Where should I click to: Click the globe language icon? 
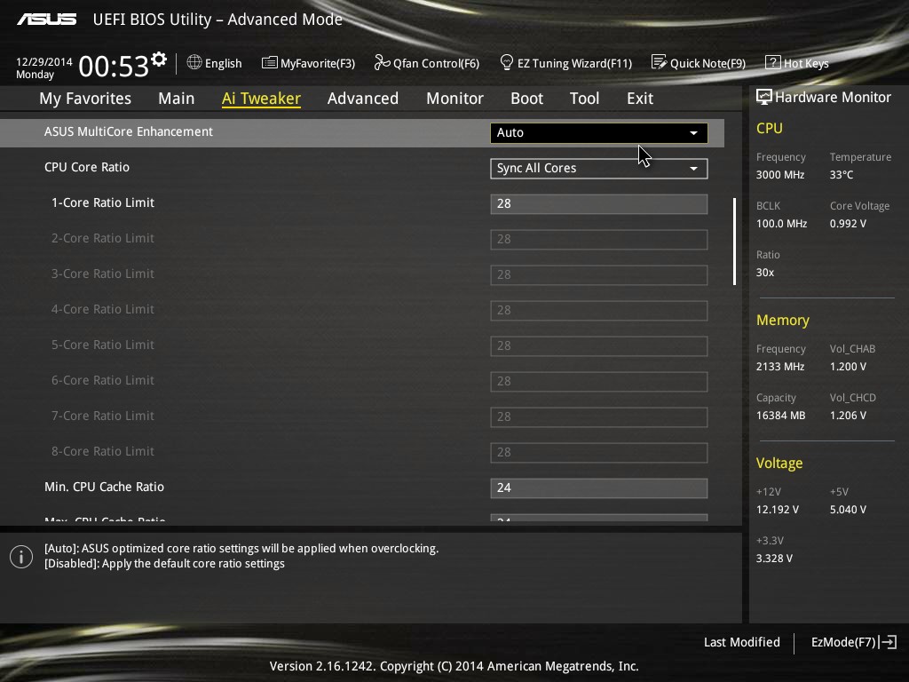tap(194, 62)
